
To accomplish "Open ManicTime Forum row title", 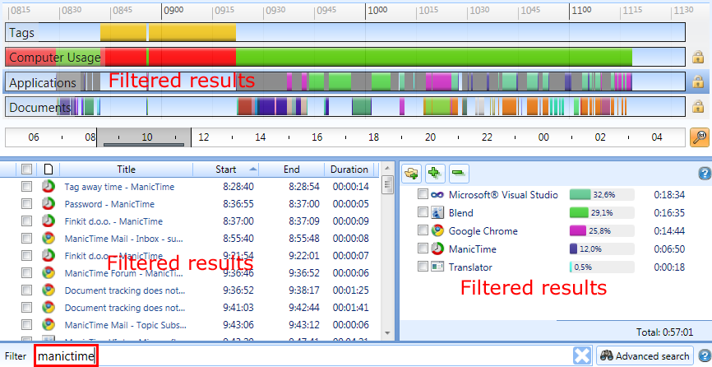I will [x=123, y=273].
